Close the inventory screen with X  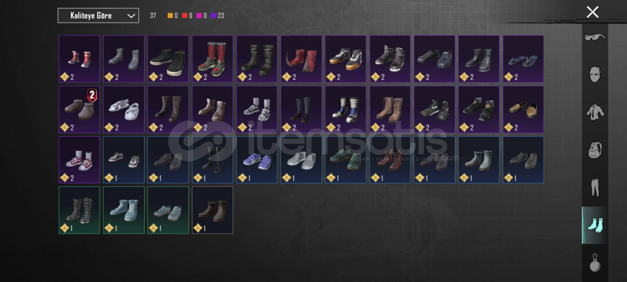(593, 12)
